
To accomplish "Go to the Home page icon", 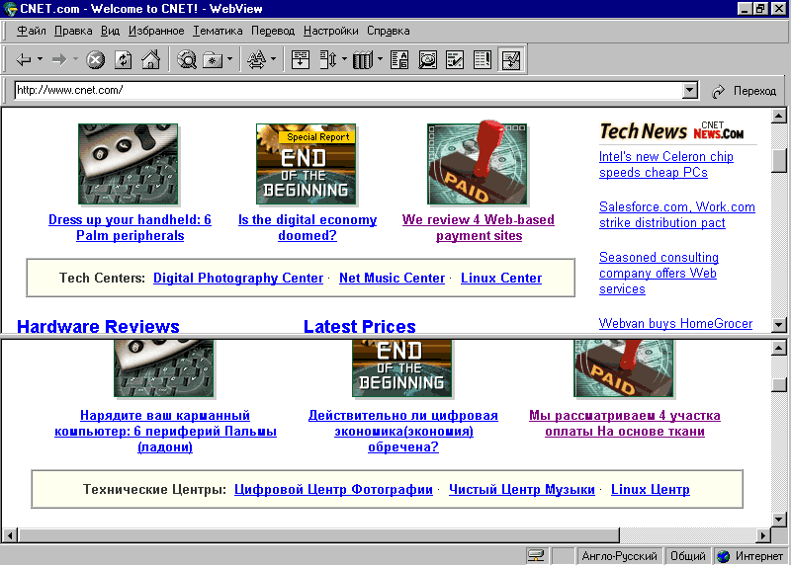I will pos(150,60).
